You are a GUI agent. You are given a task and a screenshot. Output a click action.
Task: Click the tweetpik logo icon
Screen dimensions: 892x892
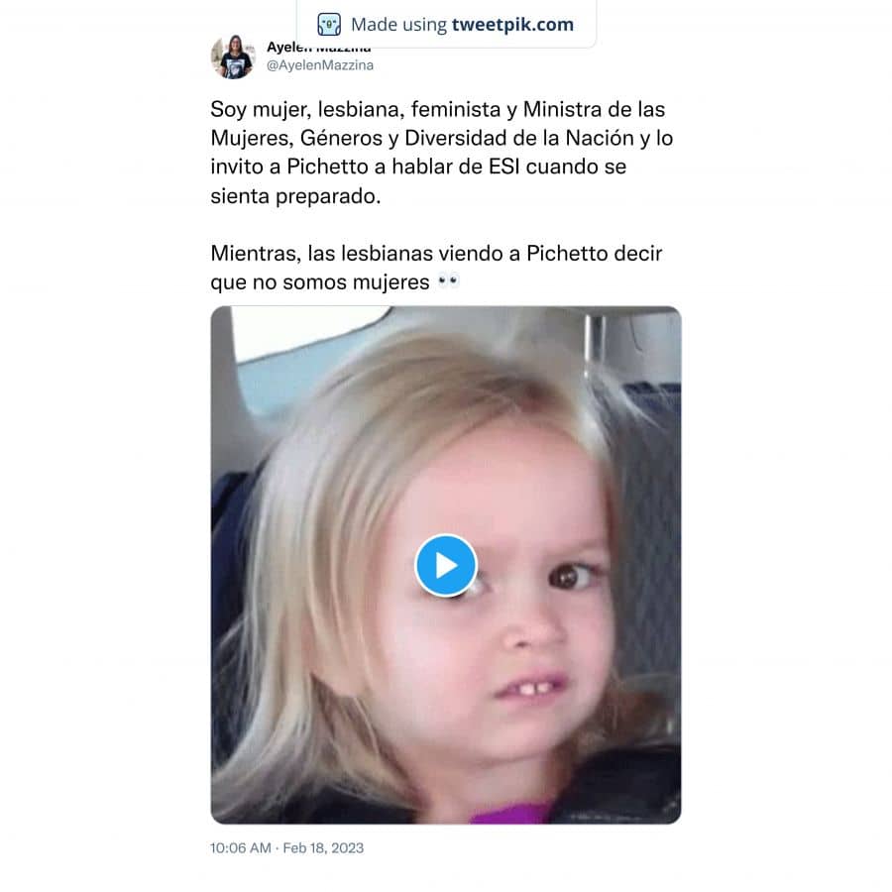[x=329, y=25]
